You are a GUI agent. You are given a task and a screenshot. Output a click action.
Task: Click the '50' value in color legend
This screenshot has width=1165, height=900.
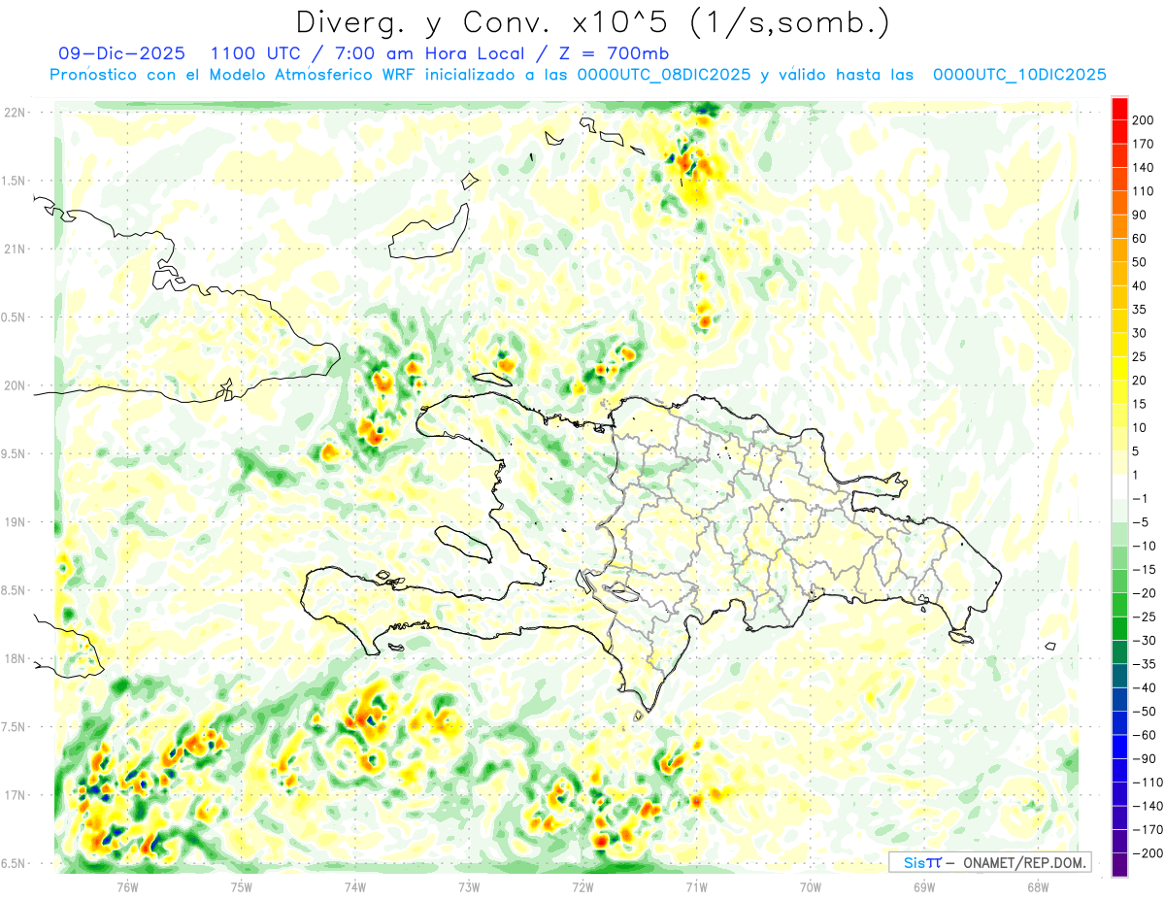tap(1140, 262)
